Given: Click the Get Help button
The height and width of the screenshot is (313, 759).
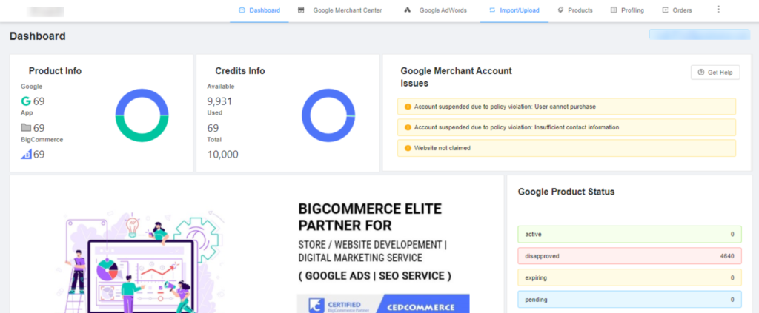Looking at the screenshot, I should [x=715, y=73].
